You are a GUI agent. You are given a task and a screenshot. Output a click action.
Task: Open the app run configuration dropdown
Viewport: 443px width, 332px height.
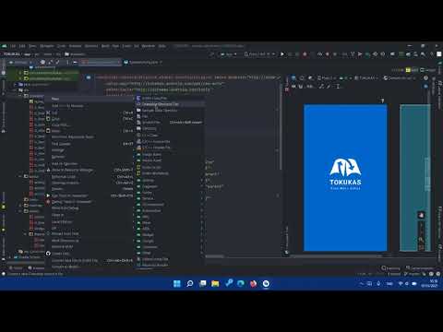[229, 54]
